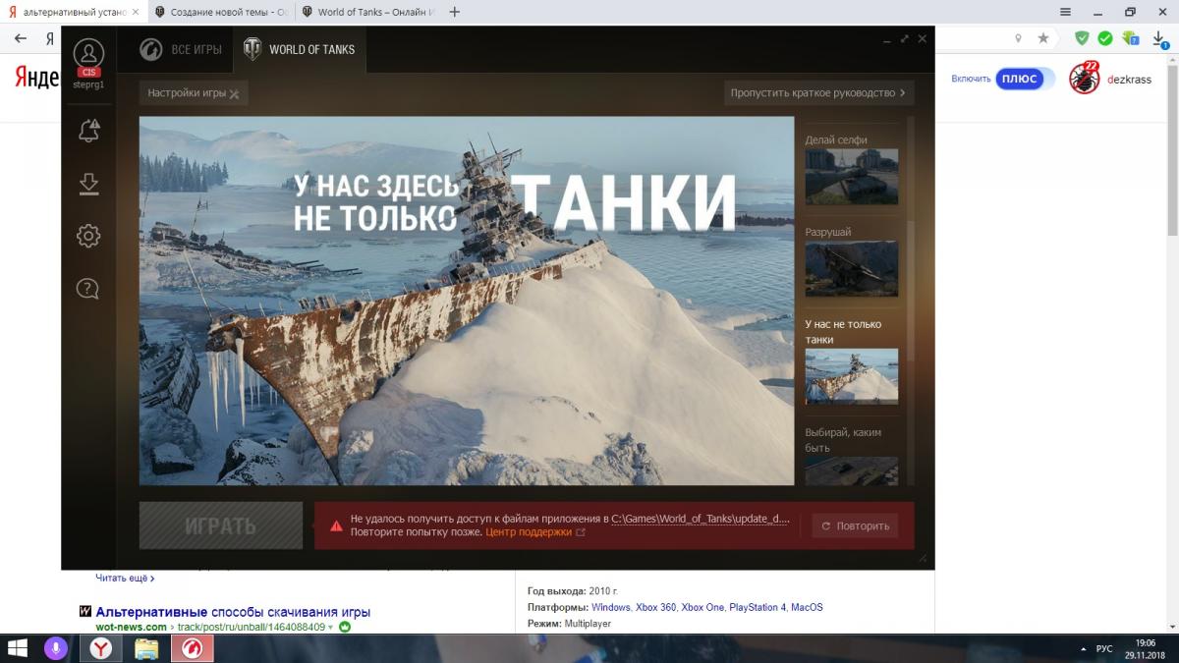Viewport: 1179px width, 663px height.
Task: Open the steprg1 account profile icon
Action: coord(88,55)
